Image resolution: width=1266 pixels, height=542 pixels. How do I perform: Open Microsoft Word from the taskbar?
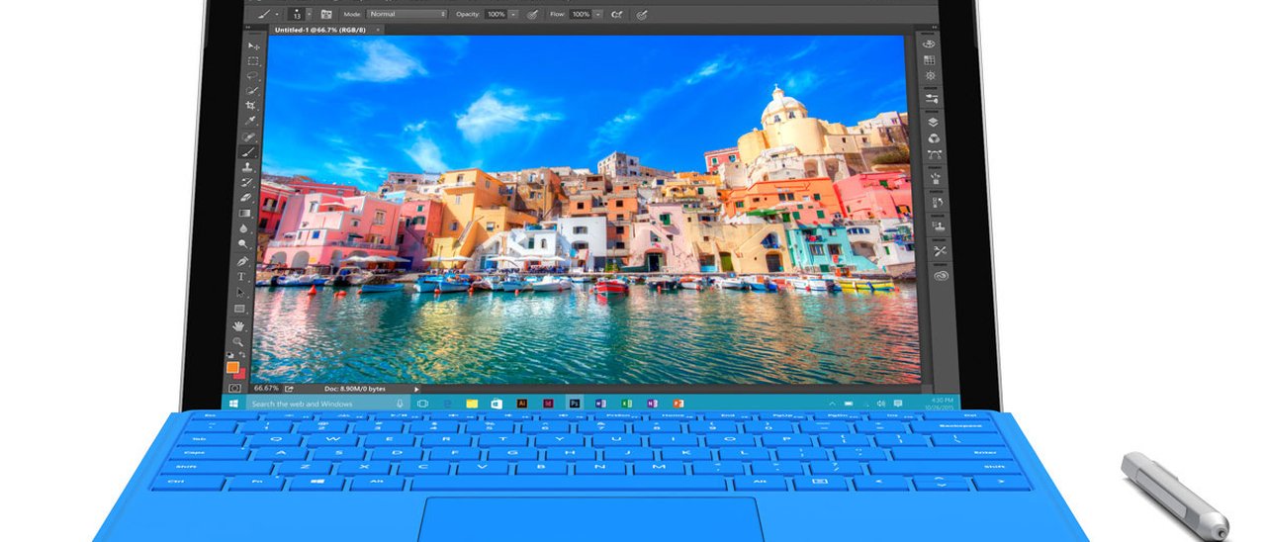tap(600, 404)
